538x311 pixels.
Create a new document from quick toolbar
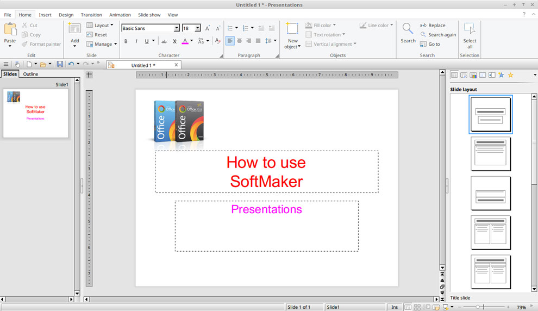coord(29,64)
